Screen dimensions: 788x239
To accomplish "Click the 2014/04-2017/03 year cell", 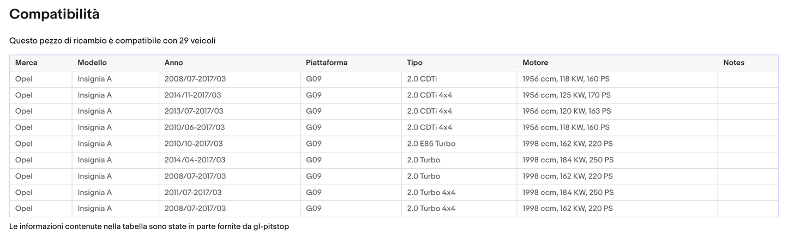I will coord(195,160).
